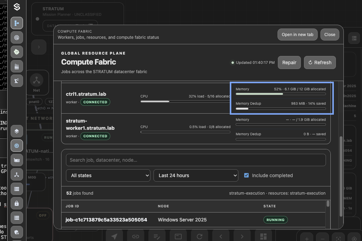Open the topology diagram view in sidebar
Image resolution: width=362 pixels, height=241 pixels.
click(x=16, y=23)
